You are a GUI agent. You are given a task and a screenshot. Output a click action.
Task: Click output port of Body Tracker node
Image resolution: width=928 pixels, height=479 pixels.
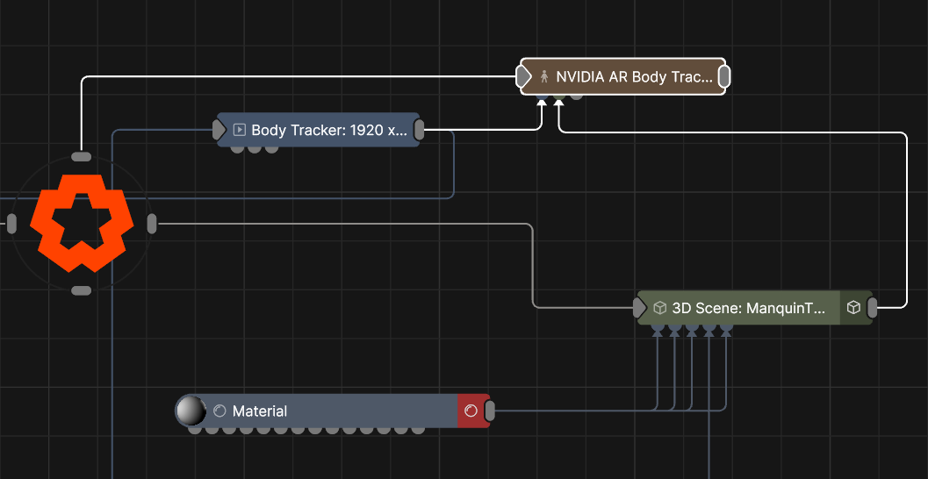(x=420, y=130)
